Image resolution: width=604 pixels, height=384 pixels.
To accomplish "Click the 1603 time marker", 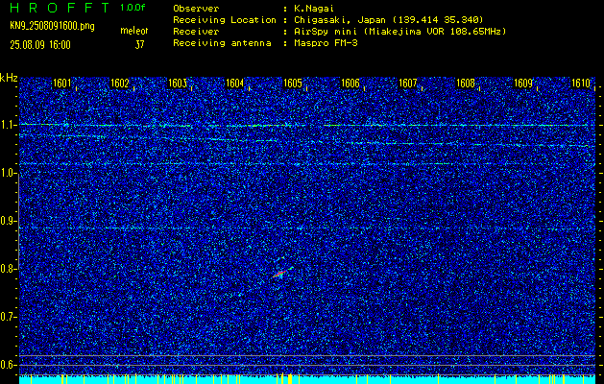I will click(x=178, y=84).
